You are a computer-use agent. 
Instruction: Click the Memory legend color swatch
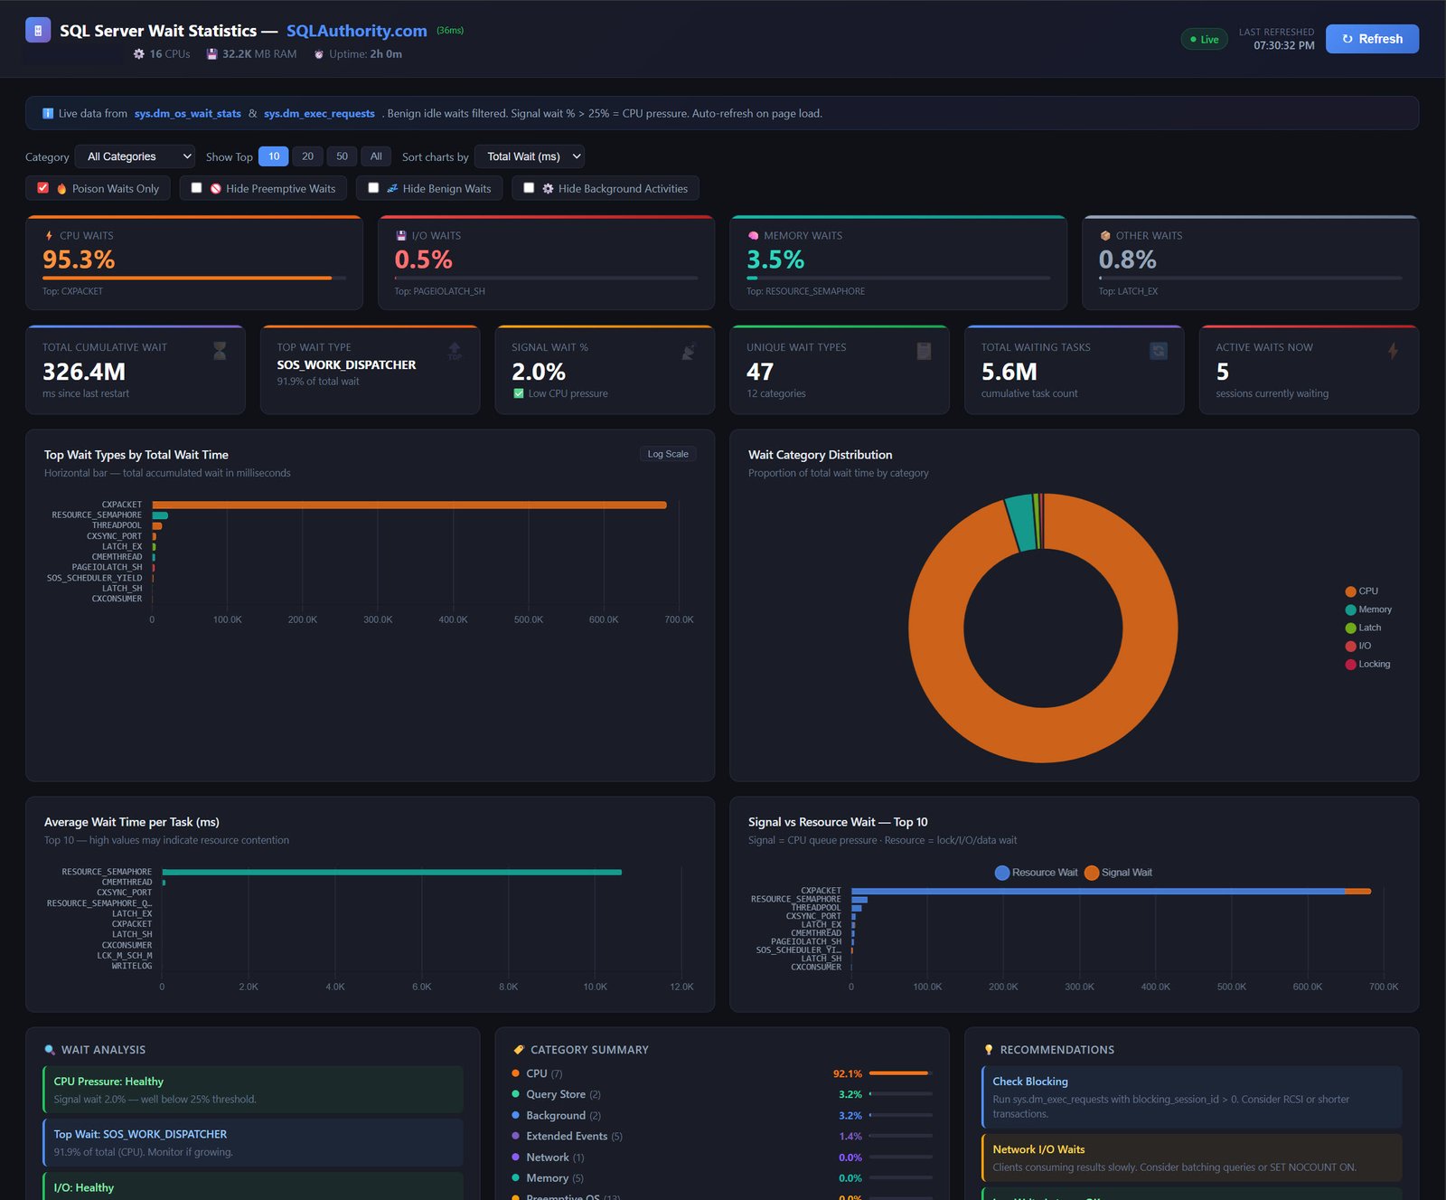point(1350,609)
